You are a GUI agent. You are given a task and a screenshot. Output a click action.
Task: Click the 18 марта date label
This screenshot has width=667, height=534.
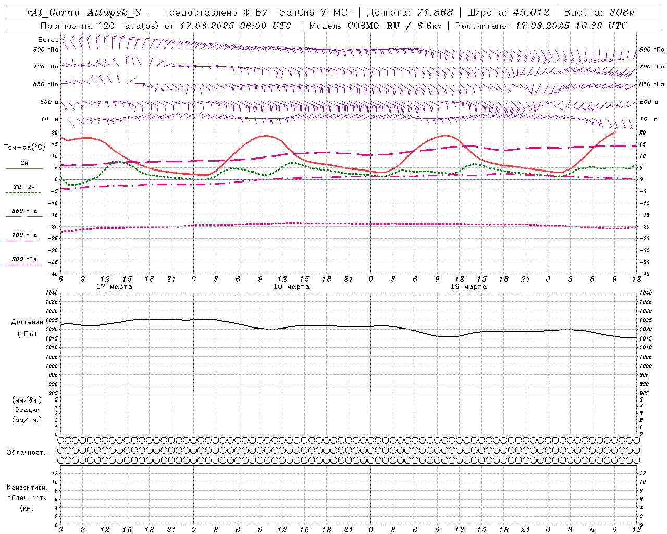292,287
